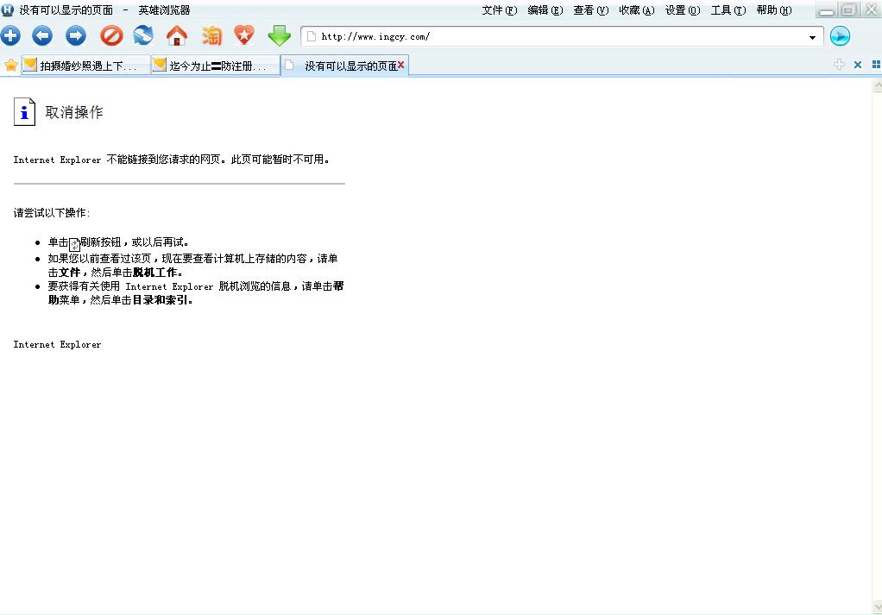Open the 设置(O) menu
This screenshot has height=615, width=882.
683,10
